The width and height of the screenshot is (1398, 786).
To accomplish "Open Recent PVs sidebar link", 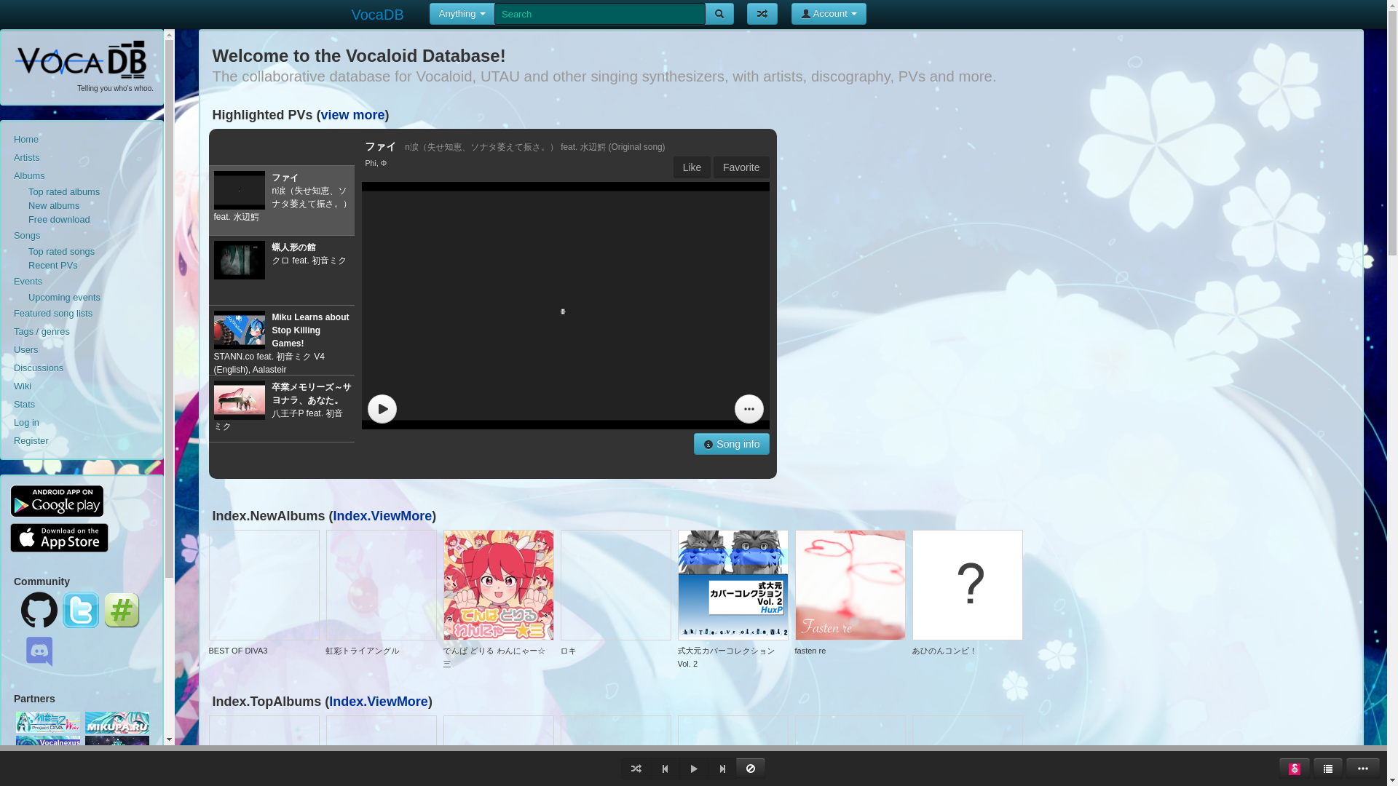I will click(52, 266).
